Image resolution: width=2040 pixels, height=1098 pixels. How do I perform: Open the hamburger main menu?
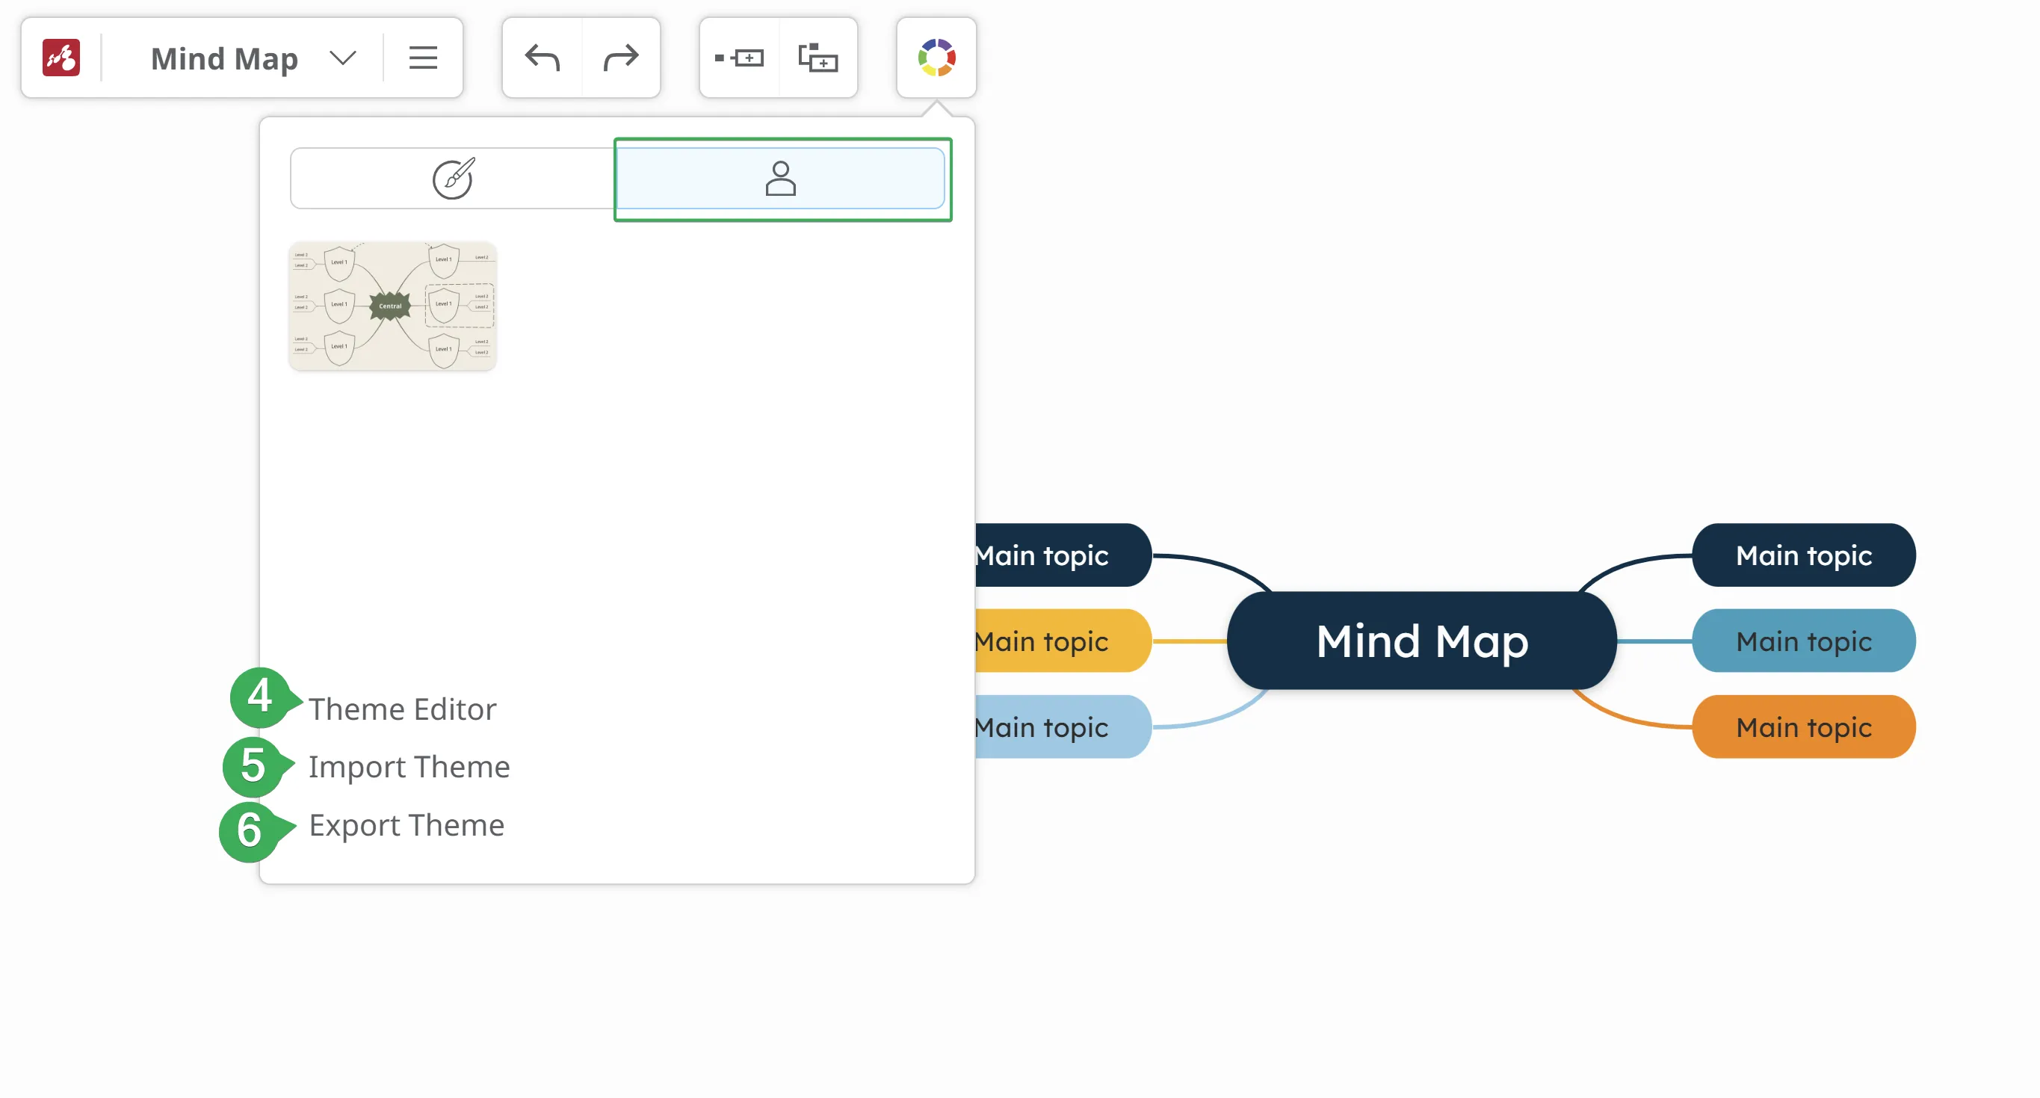click(423, 58)
